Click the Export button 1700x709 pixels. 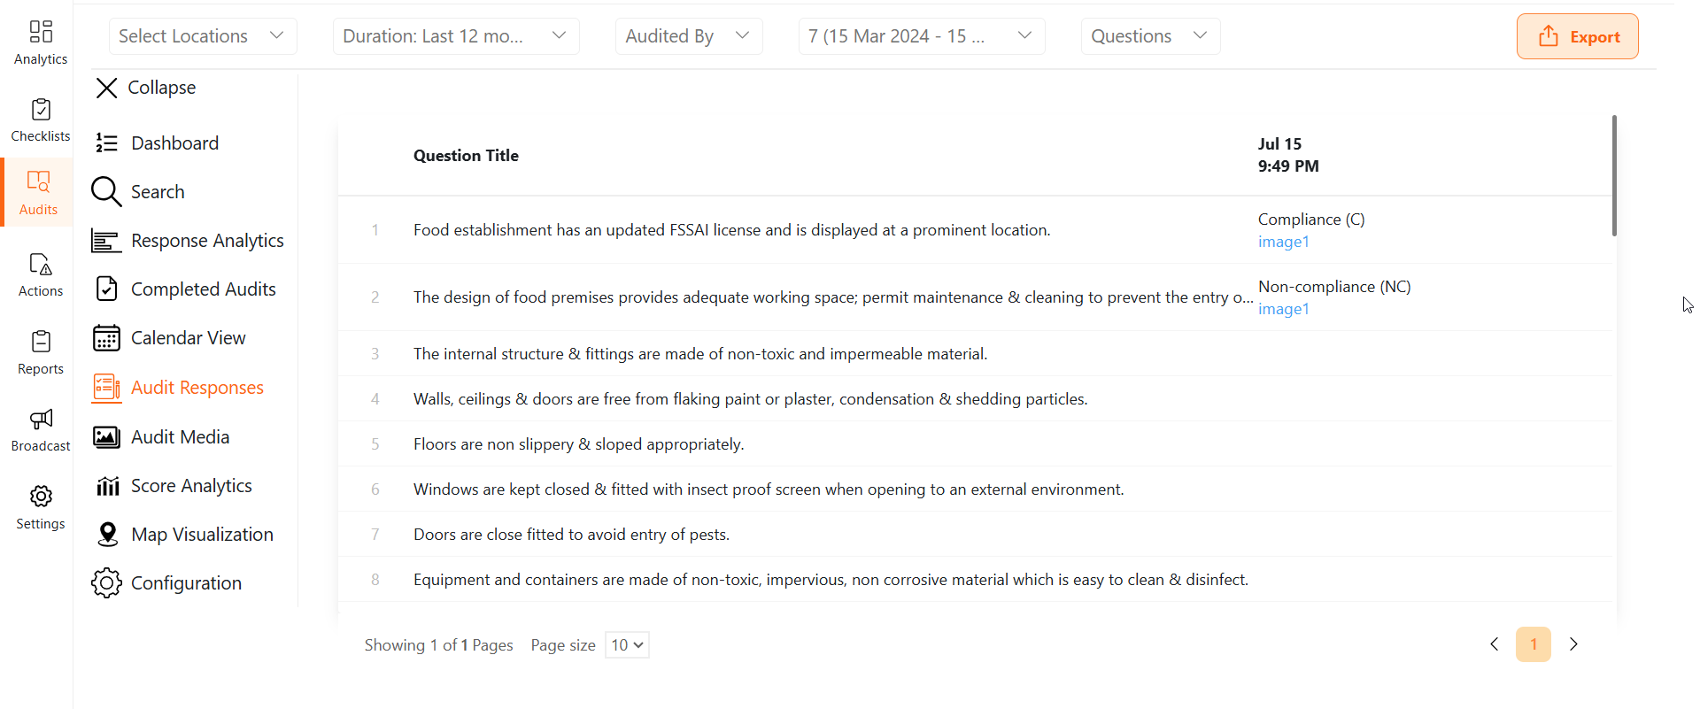coord(1577,36)
